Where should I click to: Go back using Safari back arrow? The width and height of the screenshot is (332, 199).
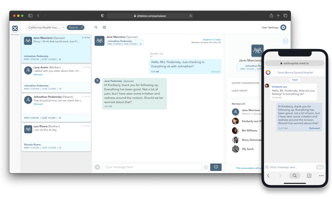[x=38, y=16]
